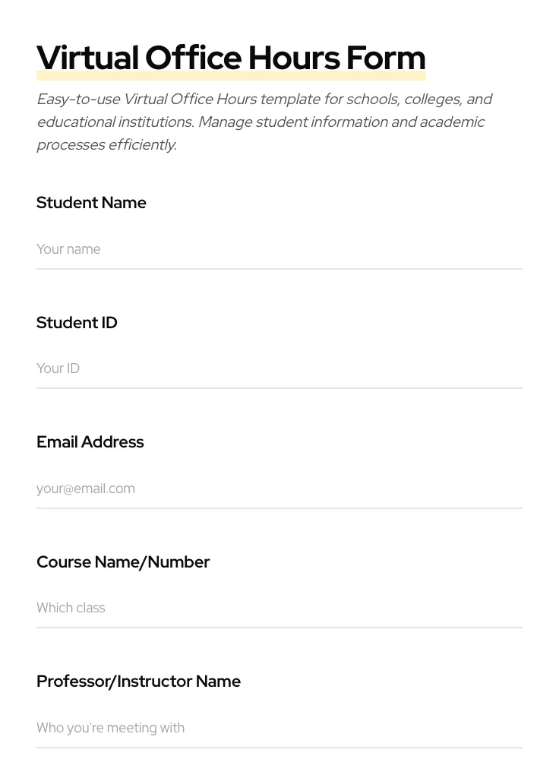Click the "Student Name" field label
Viewport: 559px width, 778px height.
click(91, 203)
